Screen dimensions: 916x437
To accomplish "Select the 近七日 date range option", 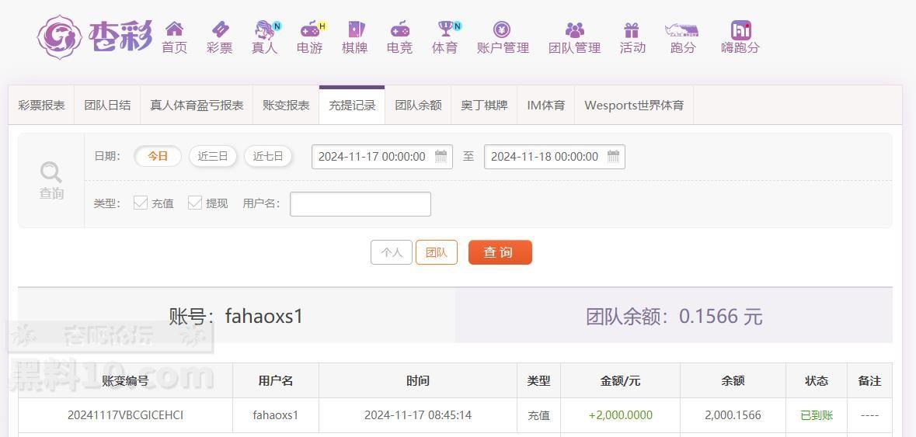I will point(268,156).
